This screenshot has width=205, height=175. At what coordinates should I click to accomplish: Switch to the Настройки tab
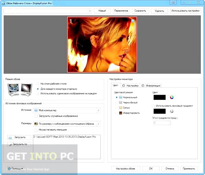131,85
